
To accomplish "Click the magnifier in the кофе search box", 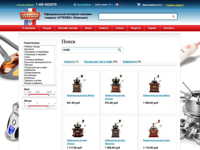I will (119, 50).
